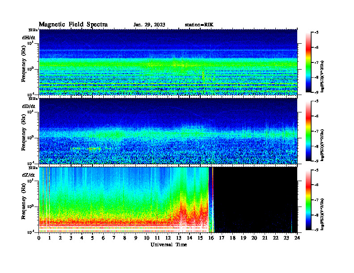354x273 pixels.
Task: Click the 5 tick label on the time axis
Action: 93,238
